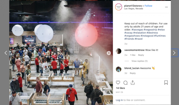Click the Log in link
Viewport: 179px width, 105px height.
click(119, 100)
